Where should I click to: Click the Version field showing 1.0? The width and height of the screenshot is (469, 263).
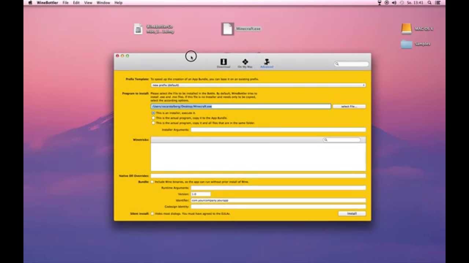tap(201, 194)
